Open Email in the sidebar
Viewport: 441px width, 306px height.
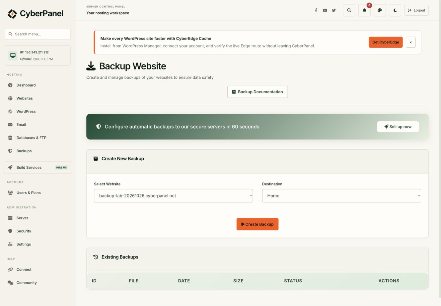(x=38, y=125)
